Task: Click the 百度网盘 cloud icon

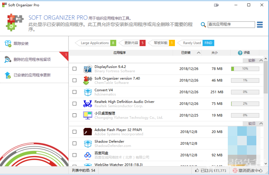Action: 88,155
